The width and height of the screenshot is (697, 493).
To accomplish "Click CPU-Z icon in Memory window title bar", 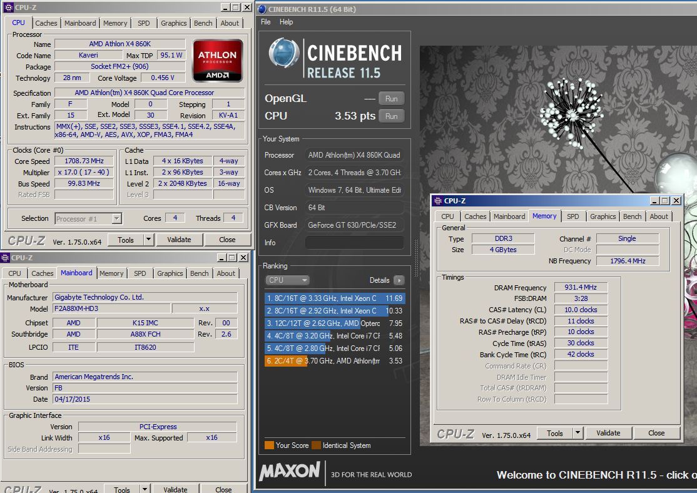I will coord(438,201).
